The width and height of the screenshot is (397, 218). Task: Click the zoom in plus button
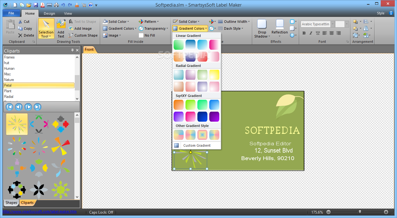point(386,212)
